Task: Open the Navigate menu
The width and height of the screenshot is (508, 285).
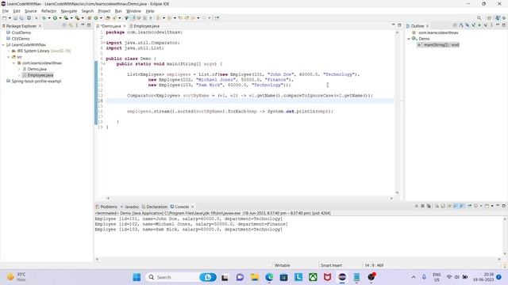Action: (x=69, y=11)
